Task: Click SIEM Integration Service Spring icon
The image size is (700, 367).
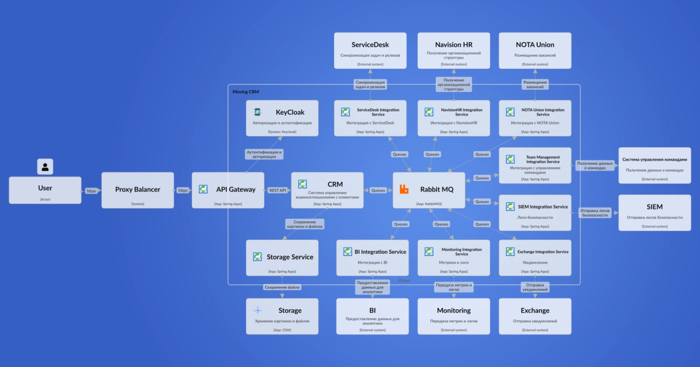Action: tap(510, 206)
